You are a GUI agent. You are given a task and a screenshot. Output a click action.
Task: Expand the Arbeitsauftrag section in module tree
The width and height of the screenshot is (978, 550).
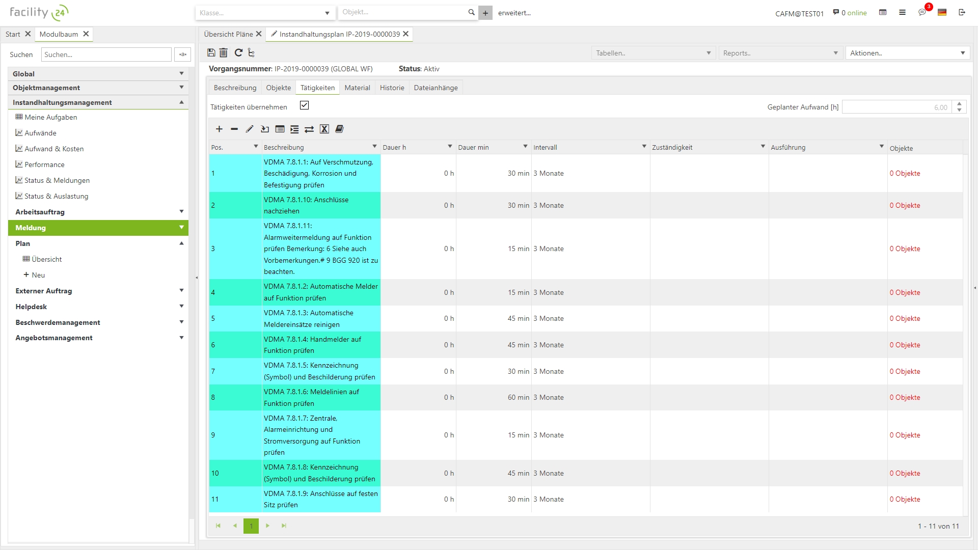(181, 212)
